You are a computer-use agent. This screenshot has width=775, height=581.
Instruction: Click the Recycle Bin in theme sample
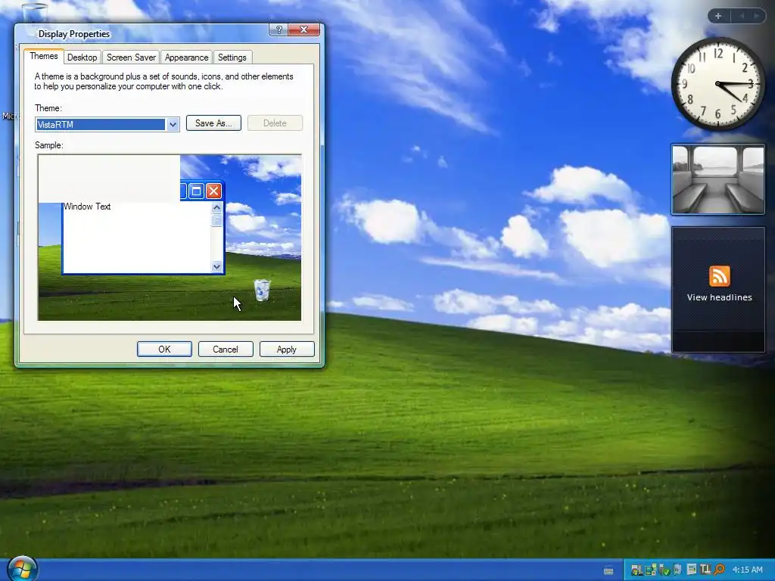262,290
